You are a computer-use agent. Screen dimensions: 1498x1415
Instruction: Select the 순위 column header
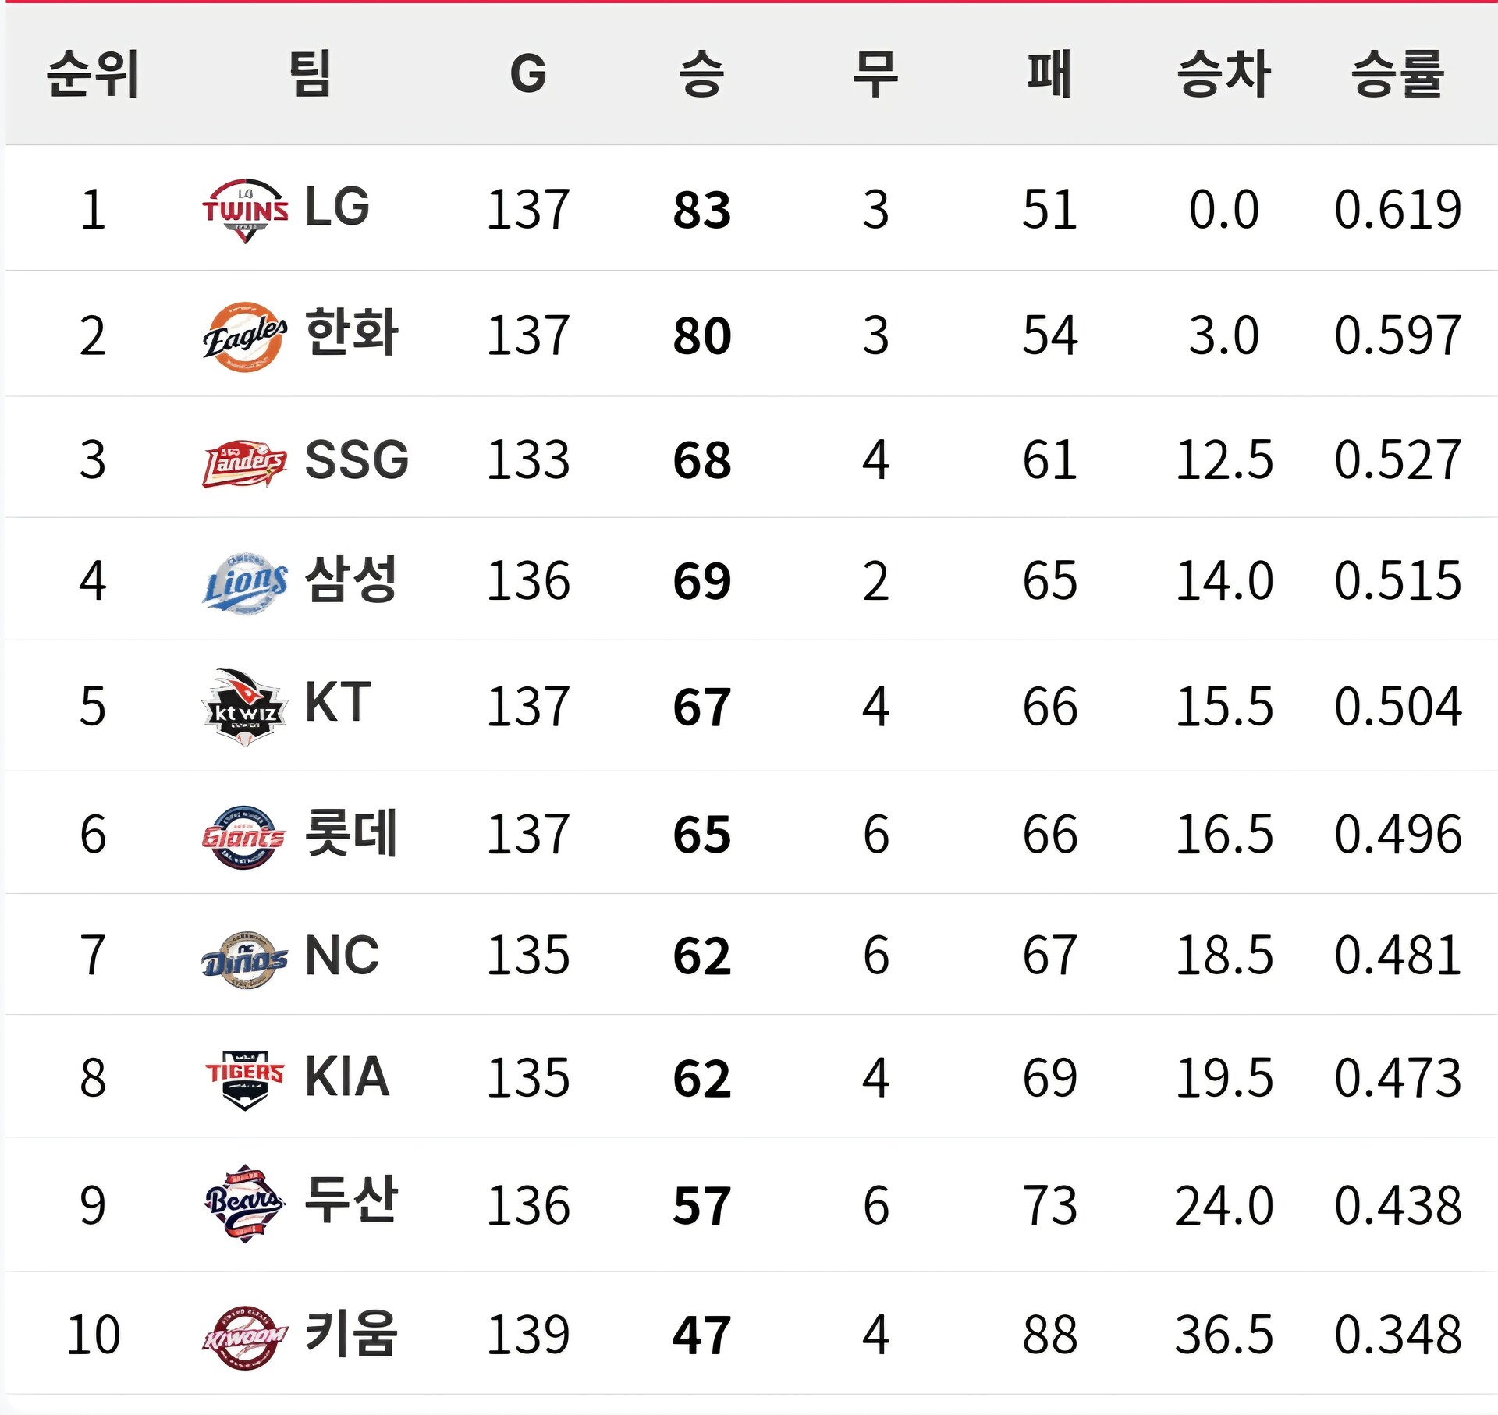point(93,74)
